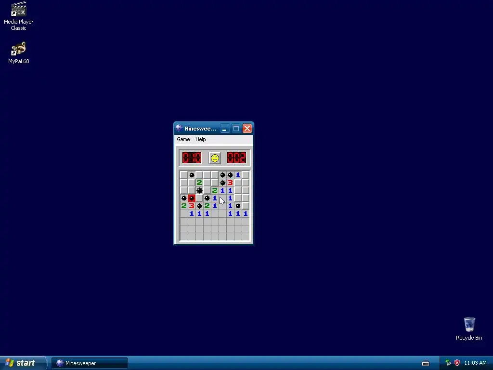Close the Minesweeper window
Viewport: 493px width, 370px height.
[x=247, y=128]
